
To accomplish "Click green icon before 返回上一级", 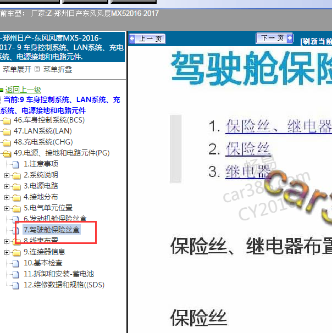I will click(2, 90).
